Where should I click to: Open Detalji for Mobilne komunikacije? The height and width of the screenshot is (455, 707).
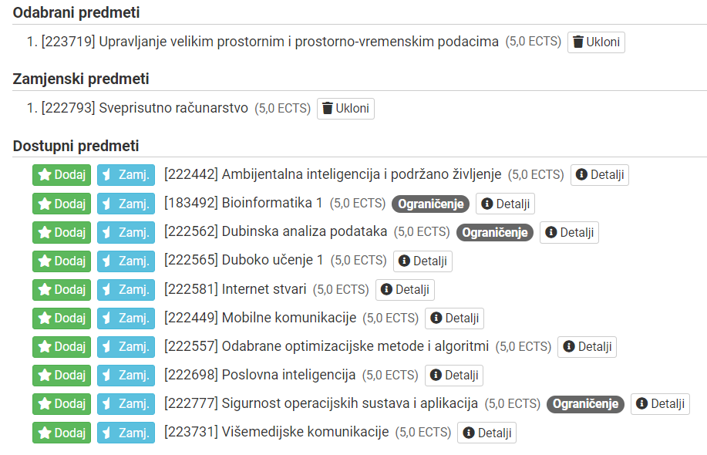(x=455, y=318)
